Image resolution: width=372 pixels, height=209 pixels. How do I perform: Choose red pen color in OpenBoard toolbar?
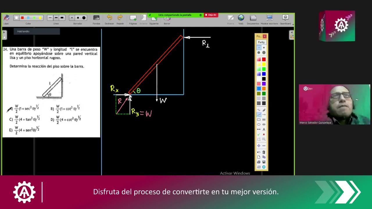click(x=22, y=18)
